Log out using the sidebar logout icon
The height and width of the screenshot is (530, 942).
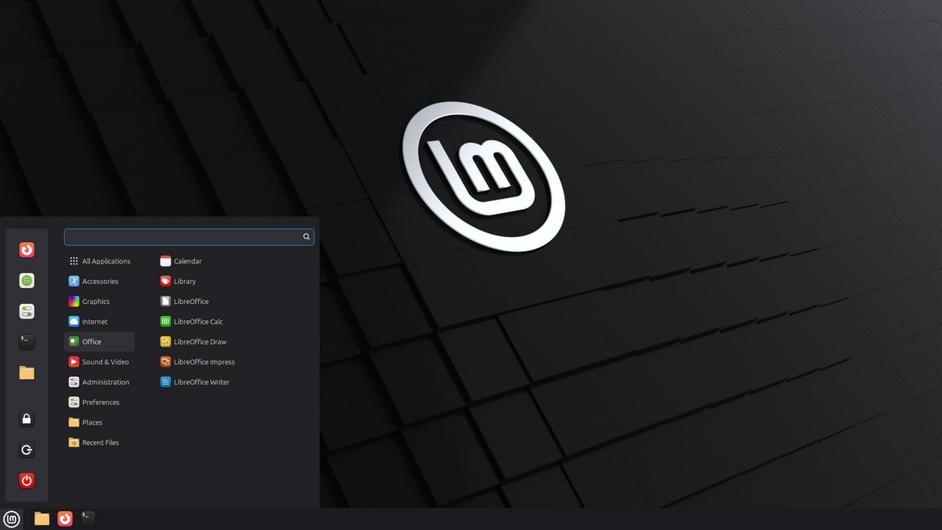(x=26, y=450)
